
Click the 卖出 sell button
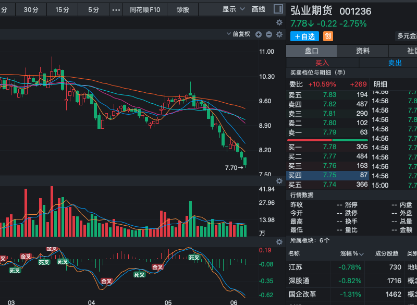(395, 63)
